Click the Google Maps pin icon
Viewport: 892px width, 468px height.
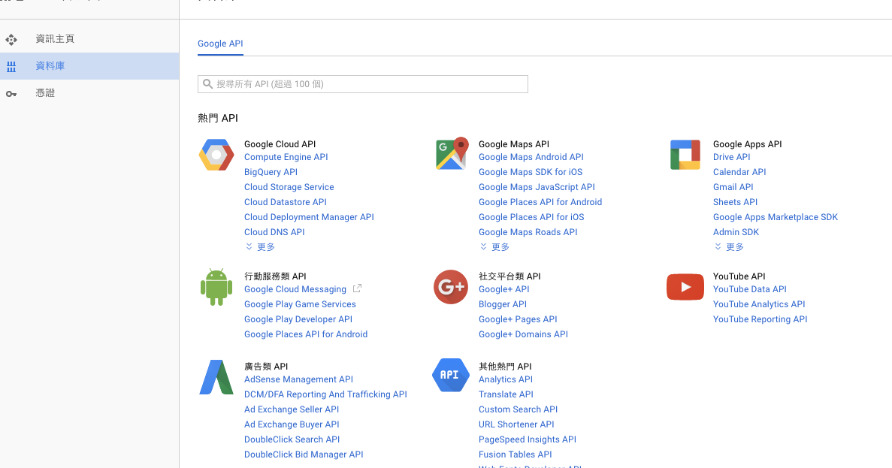click(452, 153)
